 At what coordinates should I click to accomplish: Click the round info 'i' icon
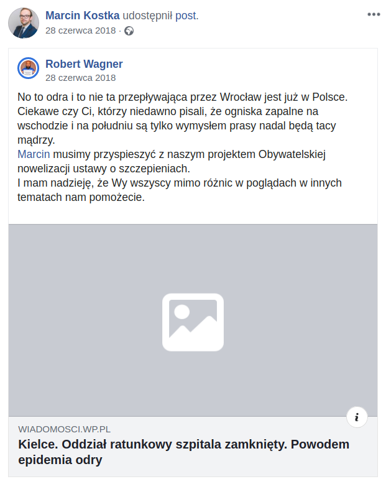[x=357, y=417]
